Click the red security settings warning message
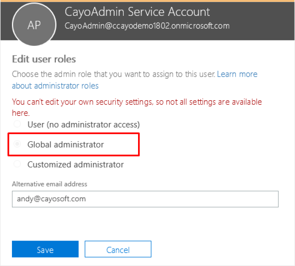Screen dimensions: 295x266 click(137, 107)
